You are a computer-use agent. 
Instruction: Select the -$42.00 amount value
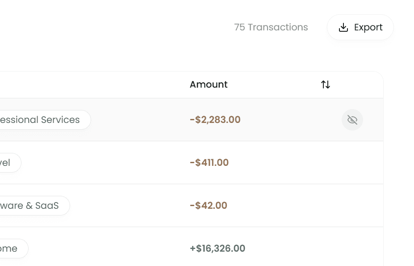[208, 206]
